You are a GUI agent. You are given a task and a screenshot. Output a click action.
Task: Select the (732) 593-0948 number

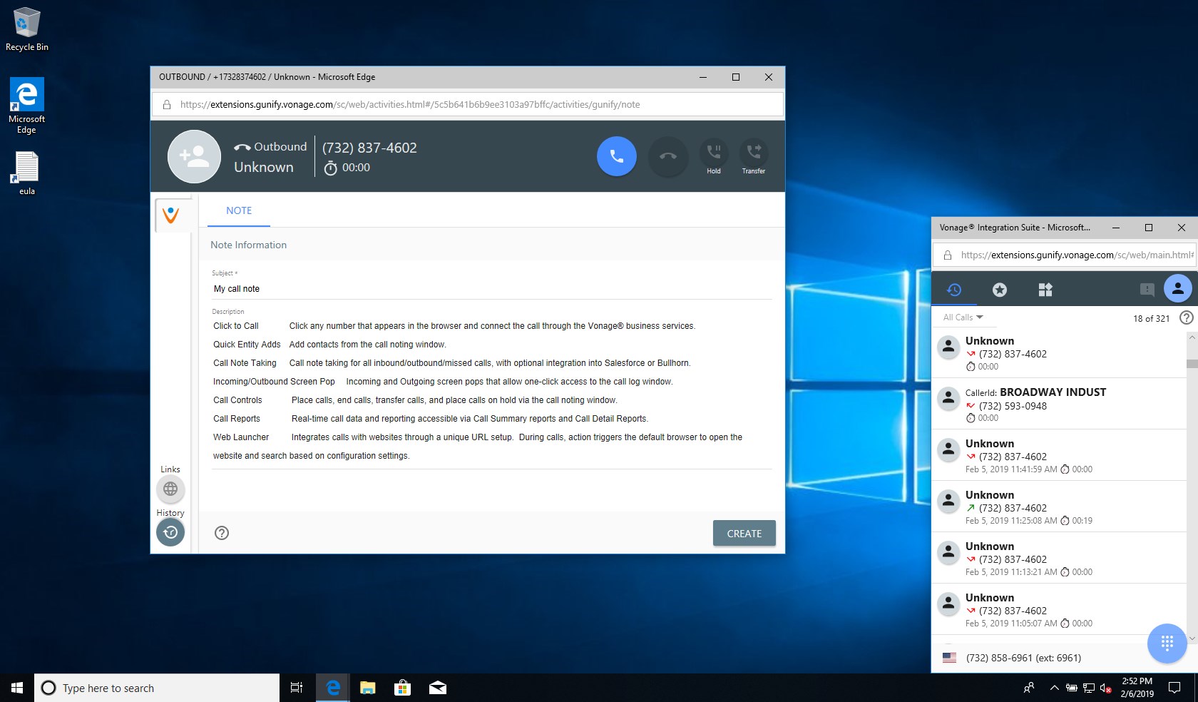(x=1013, y=406)
